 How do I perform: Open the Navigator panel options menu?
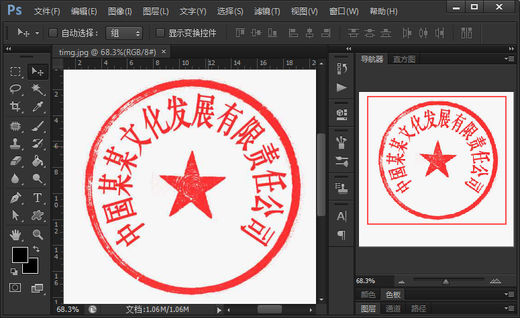(x=509, y=59)
